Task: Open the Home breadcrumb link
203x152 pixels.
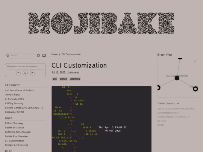Action: click(55, 54)
